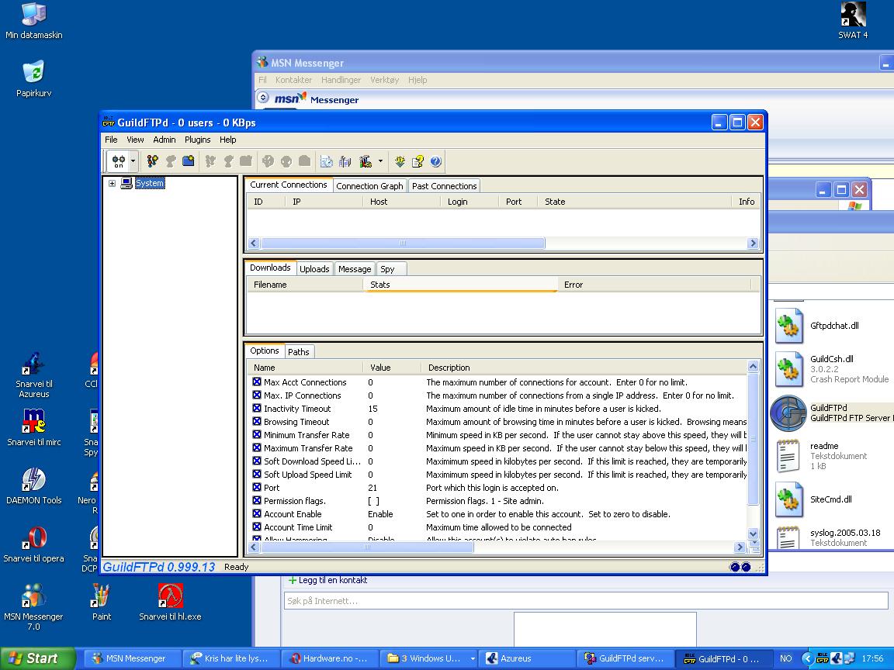This screenshot has height=670, width=894.
Task: Click the Login column header
Action: pos(470,202)
